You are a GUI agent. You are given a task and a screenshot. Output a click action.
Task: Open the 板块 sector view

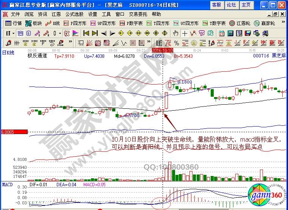tap(34, 23)
